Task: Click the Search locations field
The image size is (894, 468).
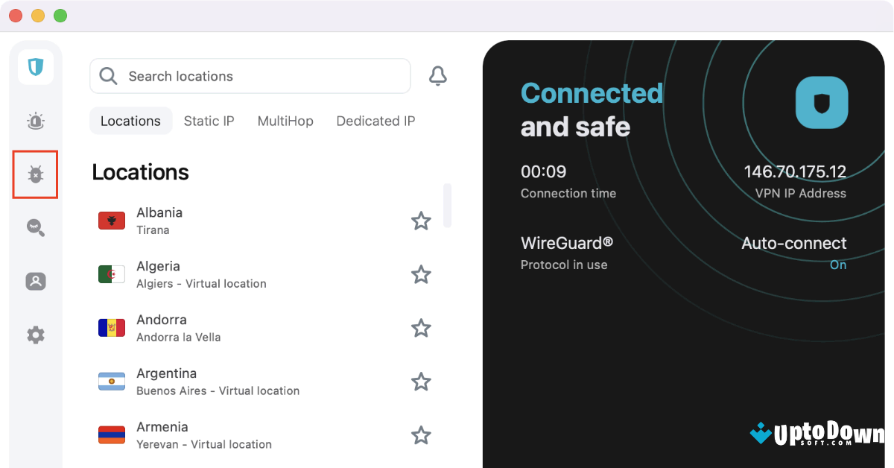Action: pyautogui.click(x=250, y=76)
